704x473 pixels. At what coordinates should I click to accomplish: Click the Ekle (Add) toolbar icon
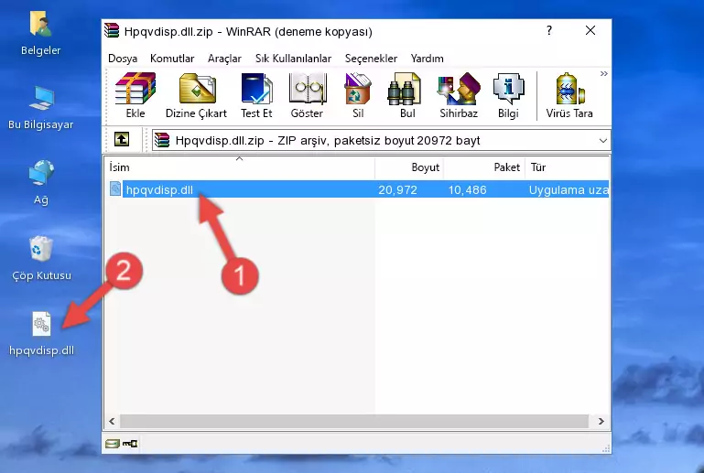point(135,95)
